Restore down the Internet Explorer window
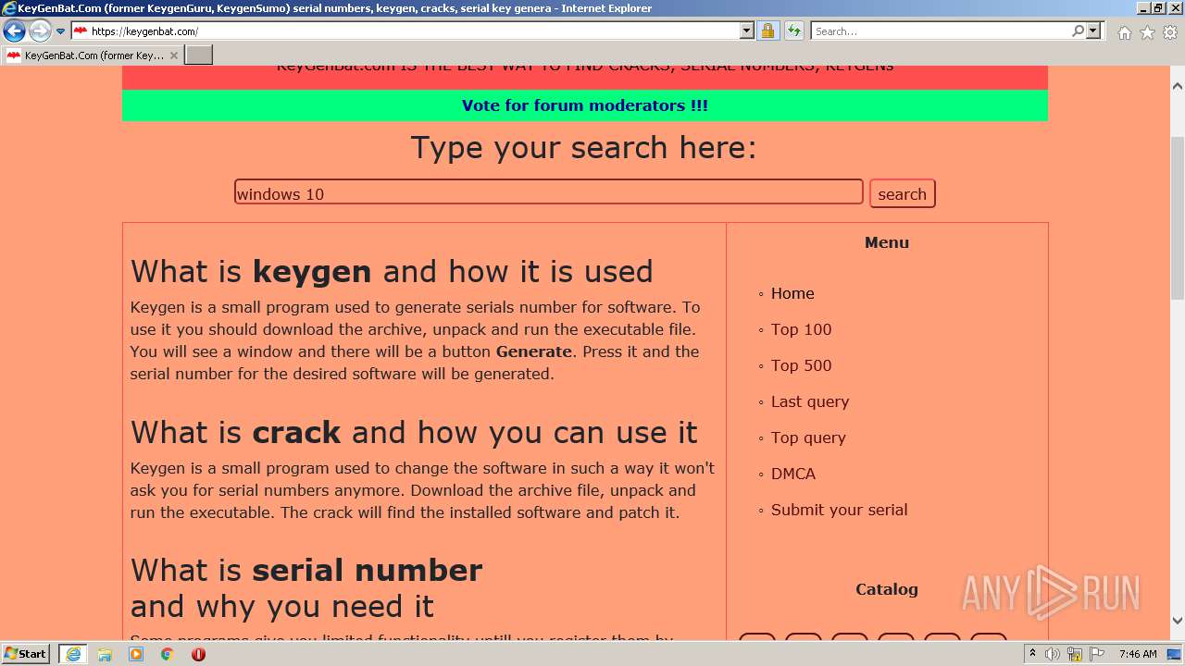This screenshot has height=666, width=1185. click(1157, 8)
